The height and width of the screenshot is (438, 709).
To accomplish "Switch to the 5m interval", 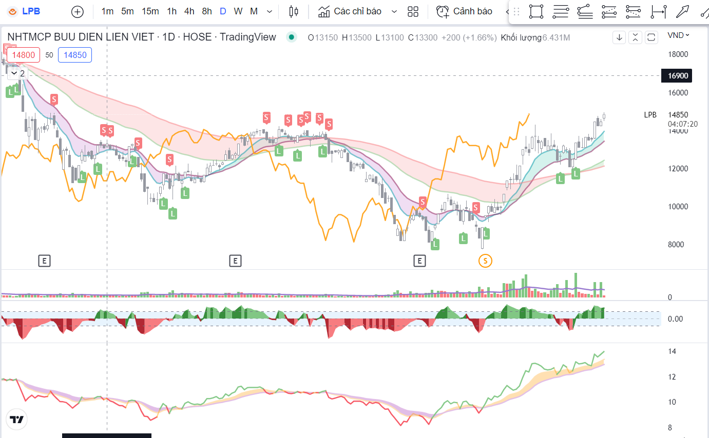I will pos(127,11).
